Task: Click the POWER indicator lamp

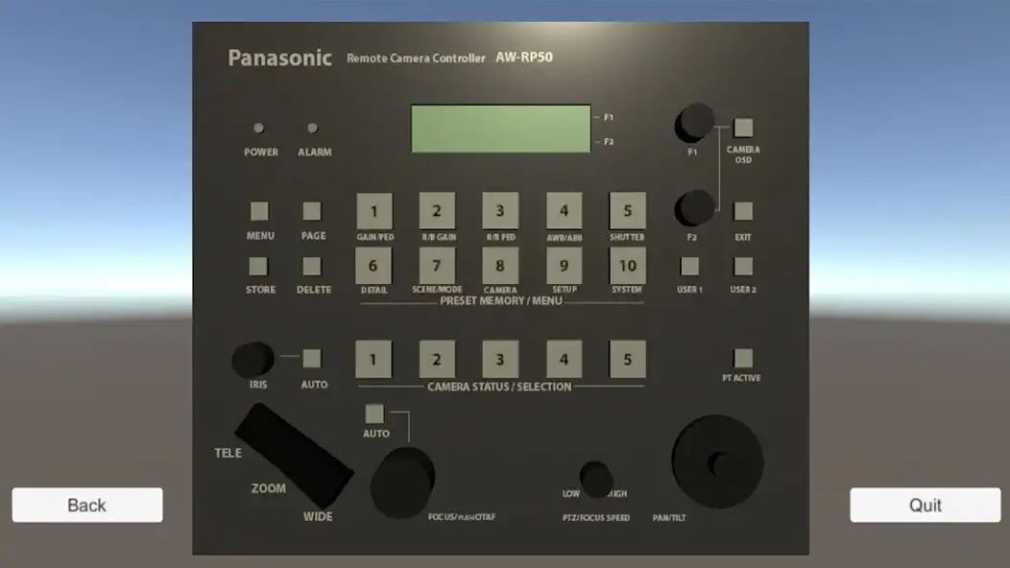Action: click(x=259, y=129)
